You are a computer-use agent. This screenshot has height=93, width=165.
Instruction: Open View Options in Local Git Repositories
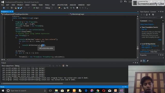147,48
